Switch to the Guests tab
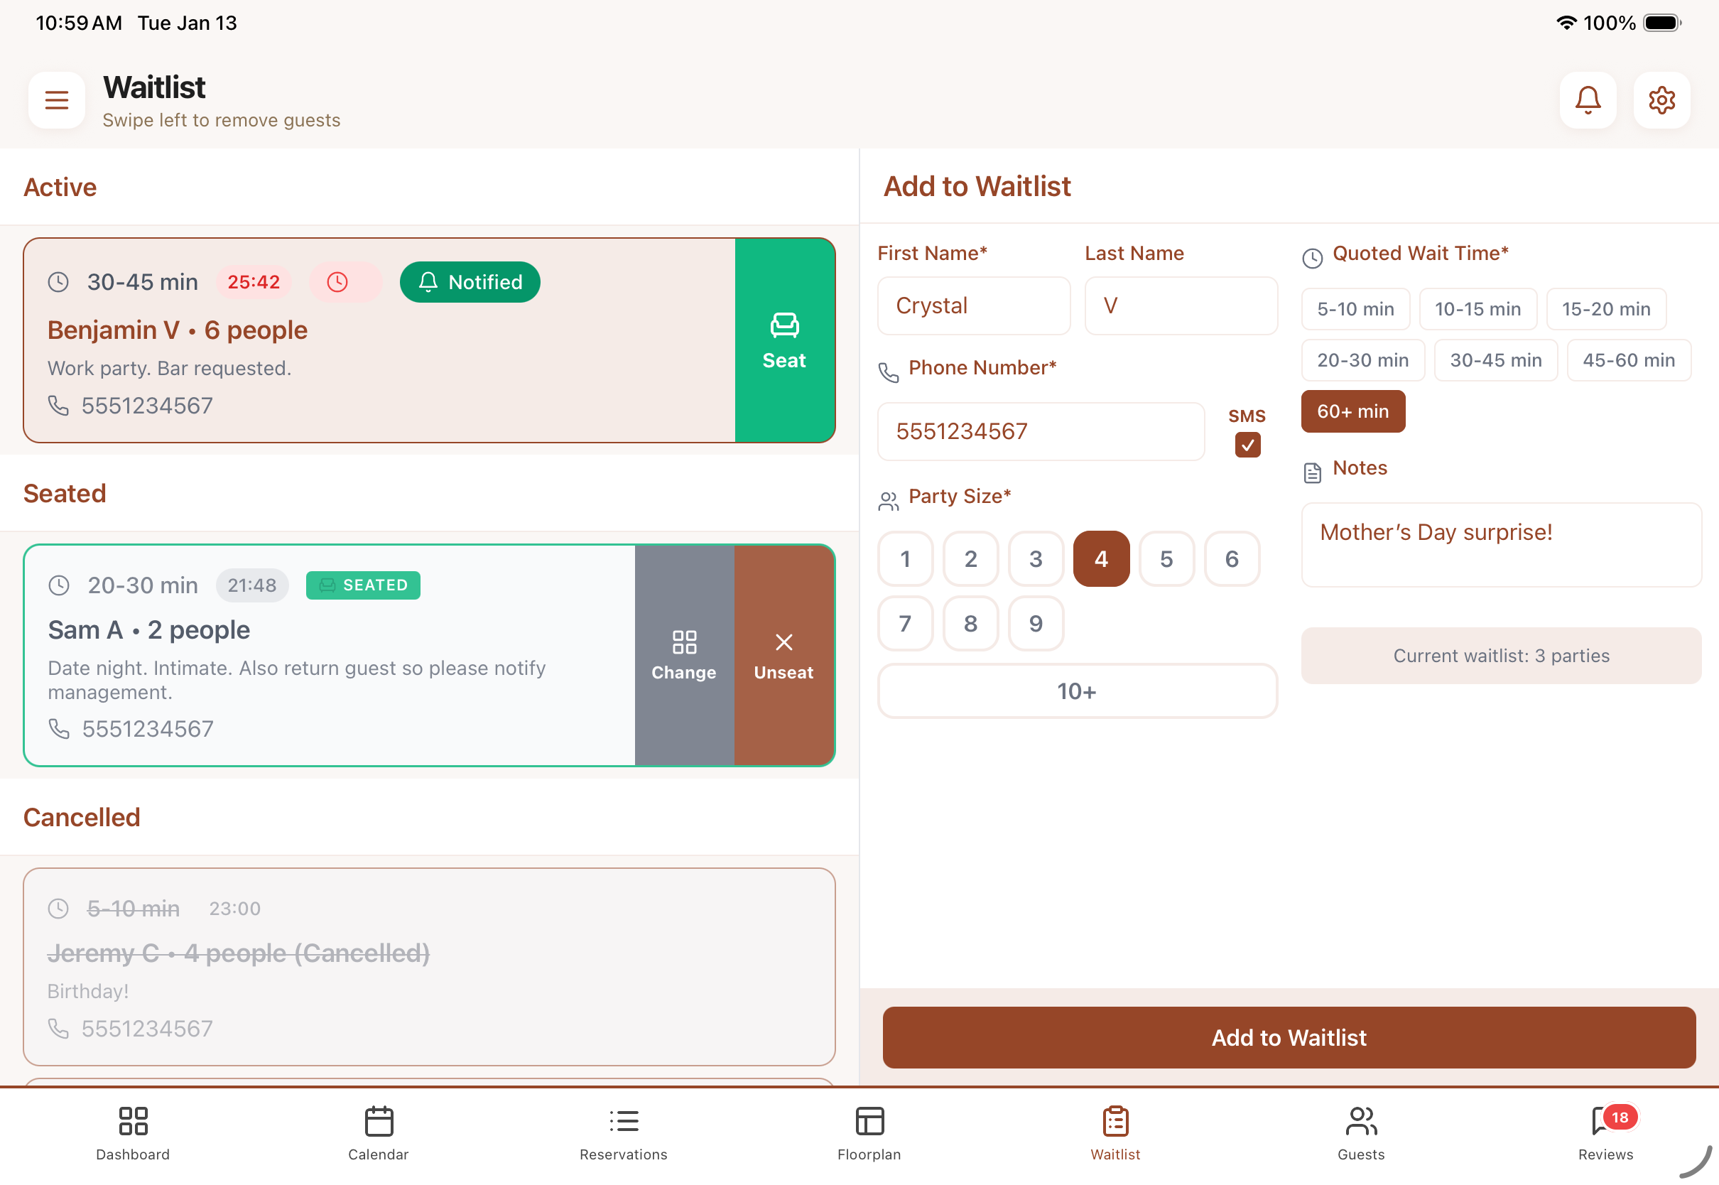Screen dimensions: 1719x1185 click(x=1360, y=1132)
